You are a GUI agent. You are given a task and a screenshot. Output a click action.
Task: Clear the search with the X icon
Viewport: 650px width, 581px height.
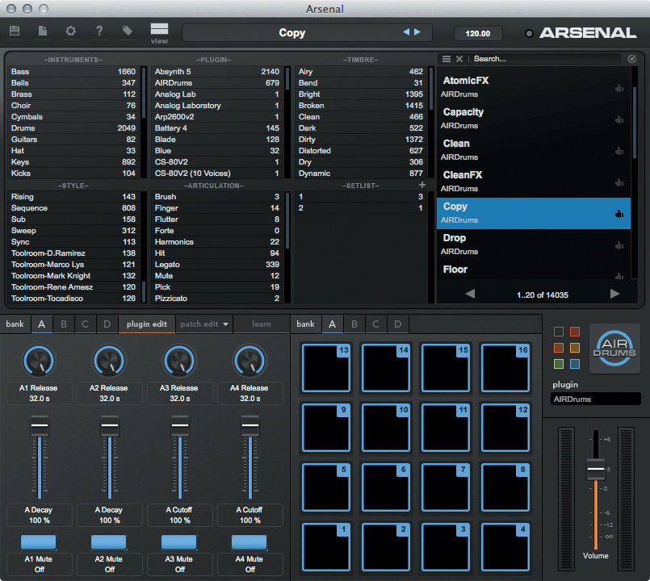coord(459,59)
